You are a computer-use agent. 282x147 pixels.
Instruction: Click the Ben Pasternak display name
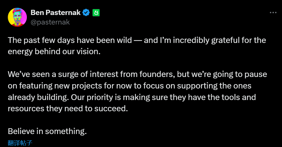click(55, 13)
